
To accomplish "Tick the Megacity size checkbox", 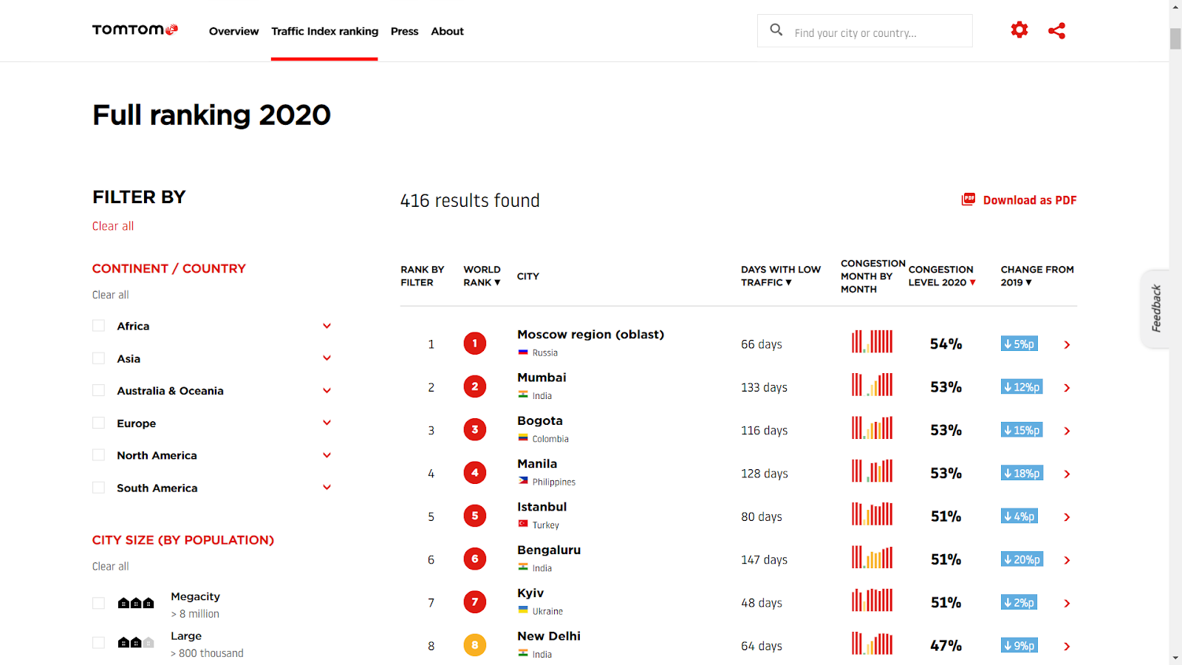I will pyautogui.click(x=98, y=604).
